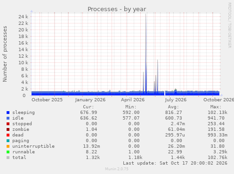The width and height of the screenshot is (234, 174).
Task: Click stopped average value 2.47m
Action: pos(178,124)
